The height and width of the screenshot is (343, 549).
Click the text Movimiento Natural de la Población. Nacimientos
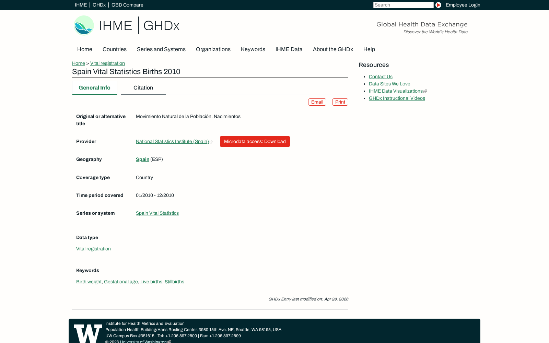188,116
